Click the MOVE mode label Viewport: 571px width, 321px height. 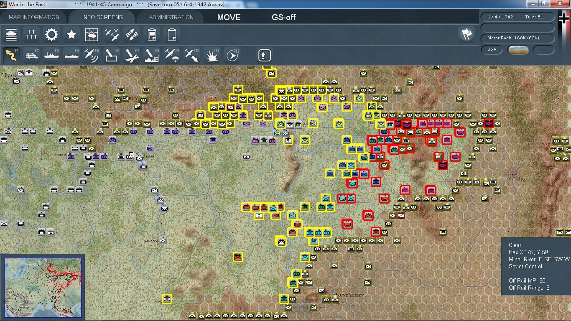pos(229,18)
